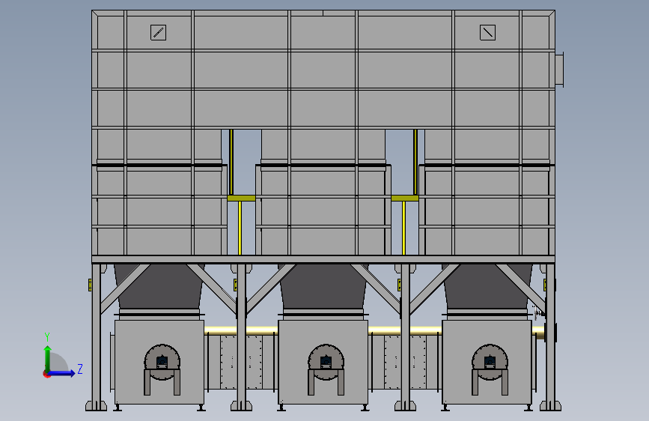Select yellow pipe between center and right boxes
Screen dimensions: 649x421
pos(405,330)
